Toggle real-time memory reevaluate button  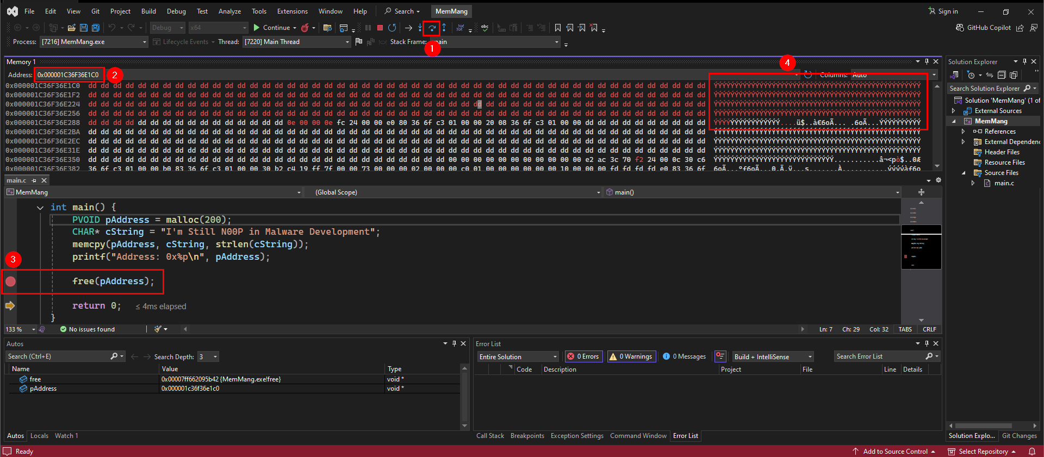[808, 75]
